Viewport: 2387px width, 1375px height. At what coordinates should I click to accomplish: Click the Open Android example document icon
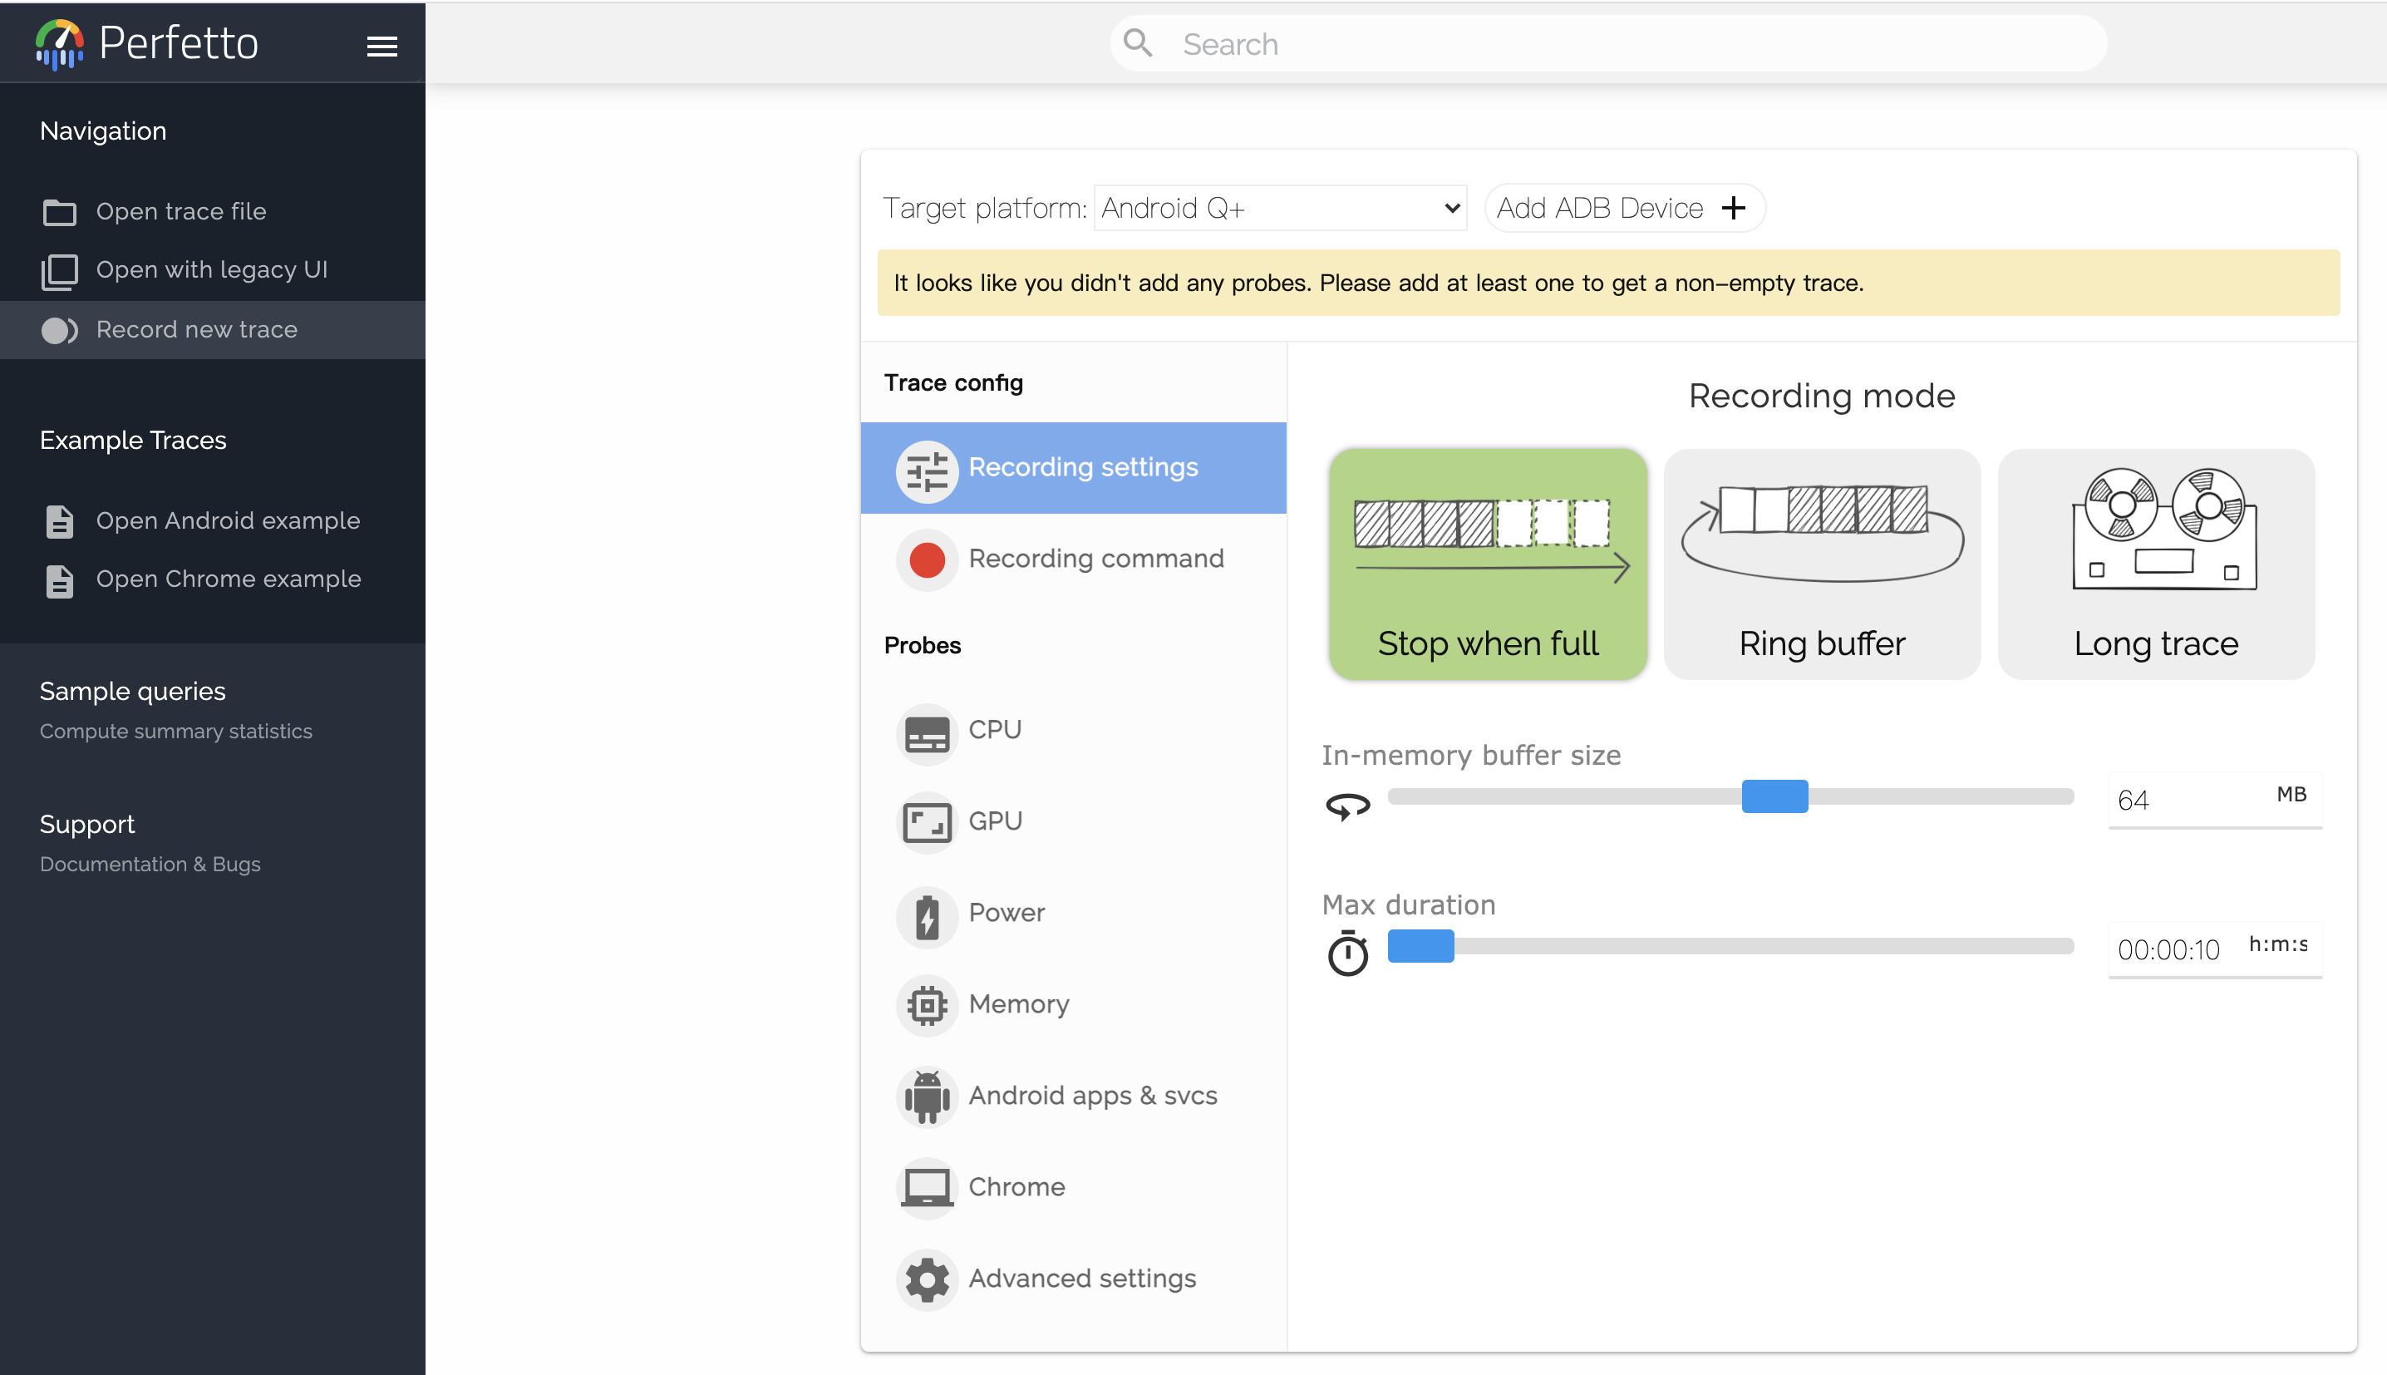pyautogui.click(x=60, y=521)
